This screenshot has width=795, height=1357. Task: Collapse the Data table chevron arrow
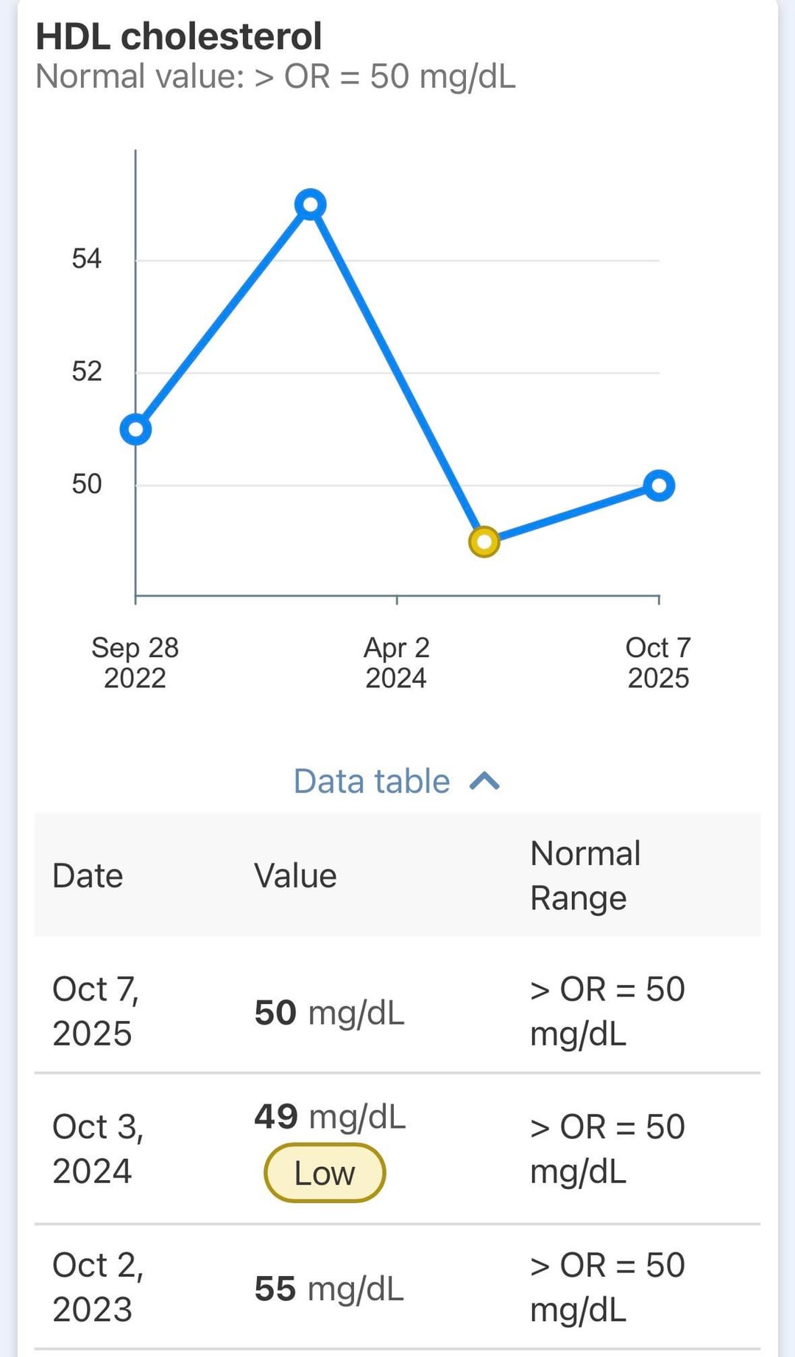tap(484, 782)
